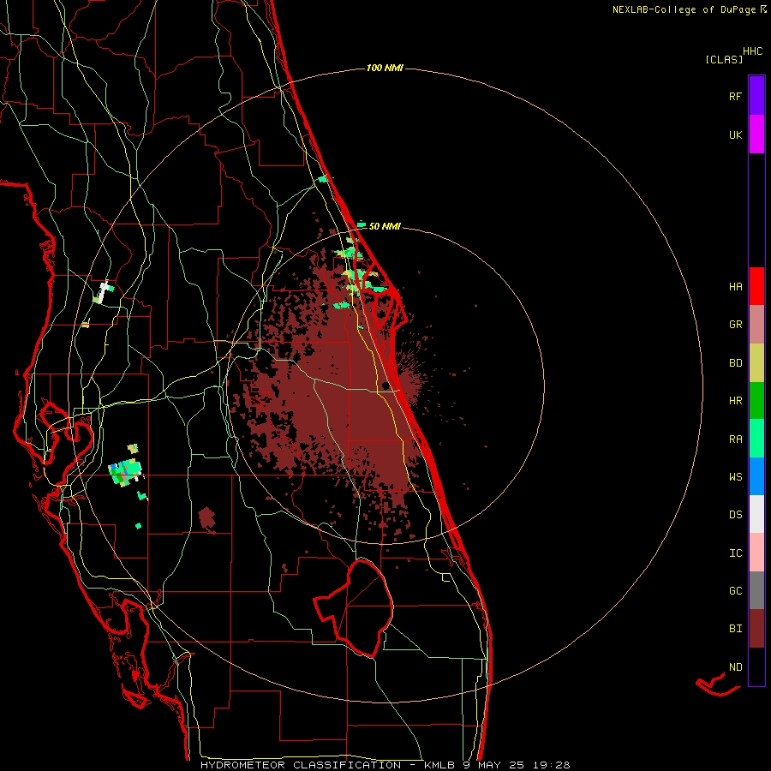
Task: Click the Hydrometeor Classification KMLB title caption
Action: coord(385,765)
